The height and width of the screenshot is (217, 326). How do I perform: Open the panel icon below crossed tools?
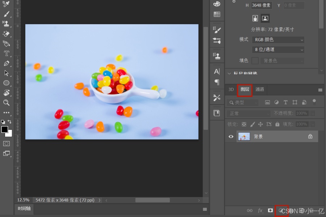point(217,113)
